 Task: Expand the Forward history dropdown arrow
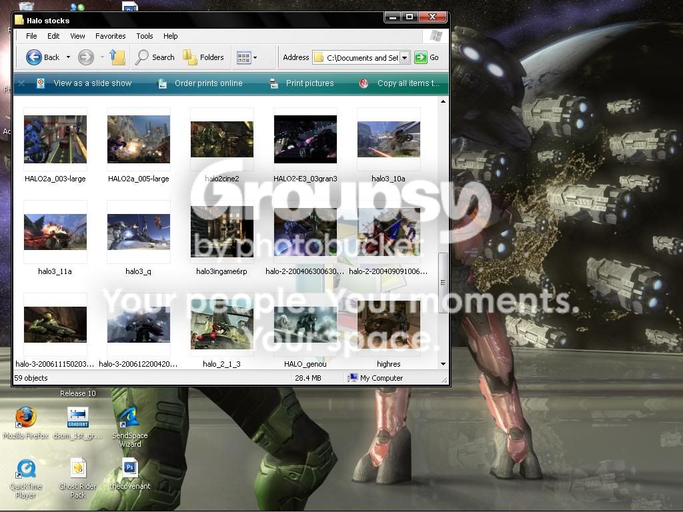102,57
